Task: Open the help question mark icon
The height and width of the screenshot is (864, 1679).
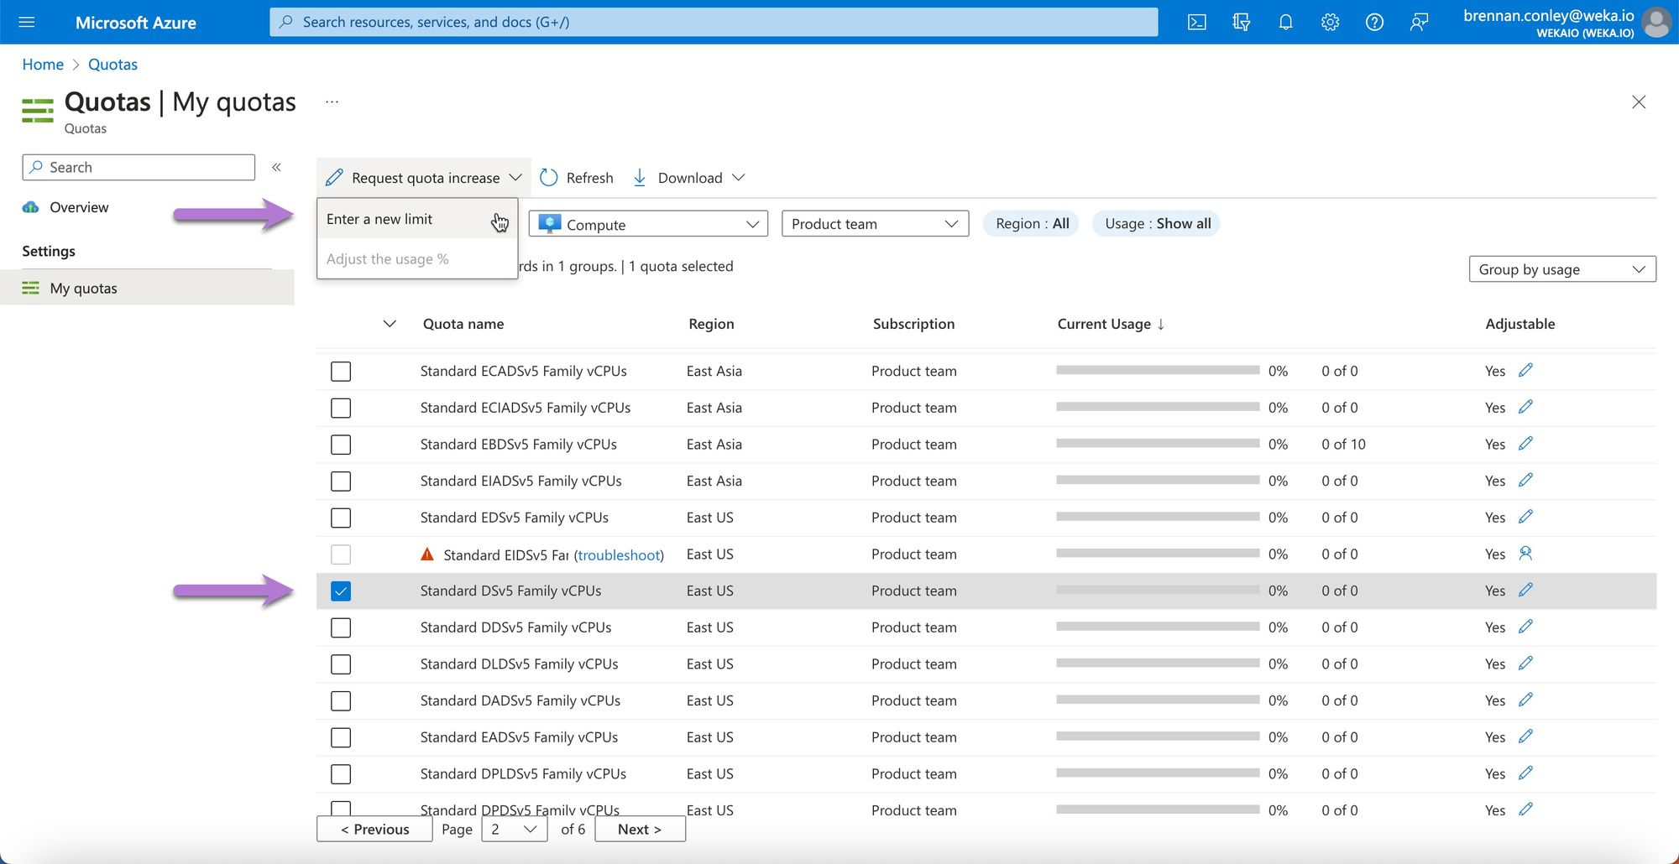Action: [x=1374, y=22]
